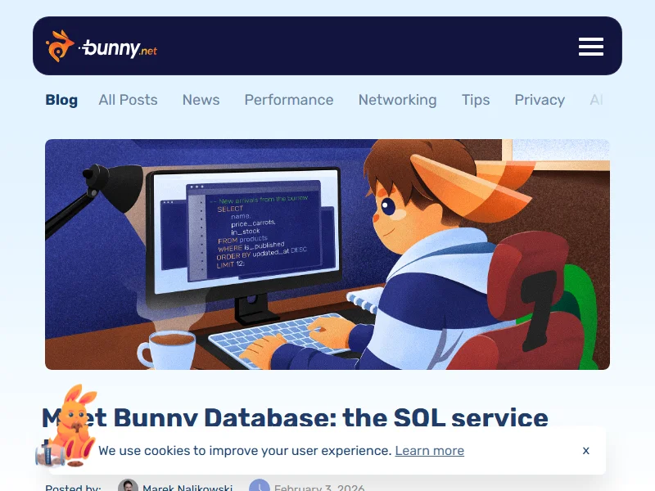Open the Bunny Database hero illustration
655x491 pixels.
click(327, 254)
